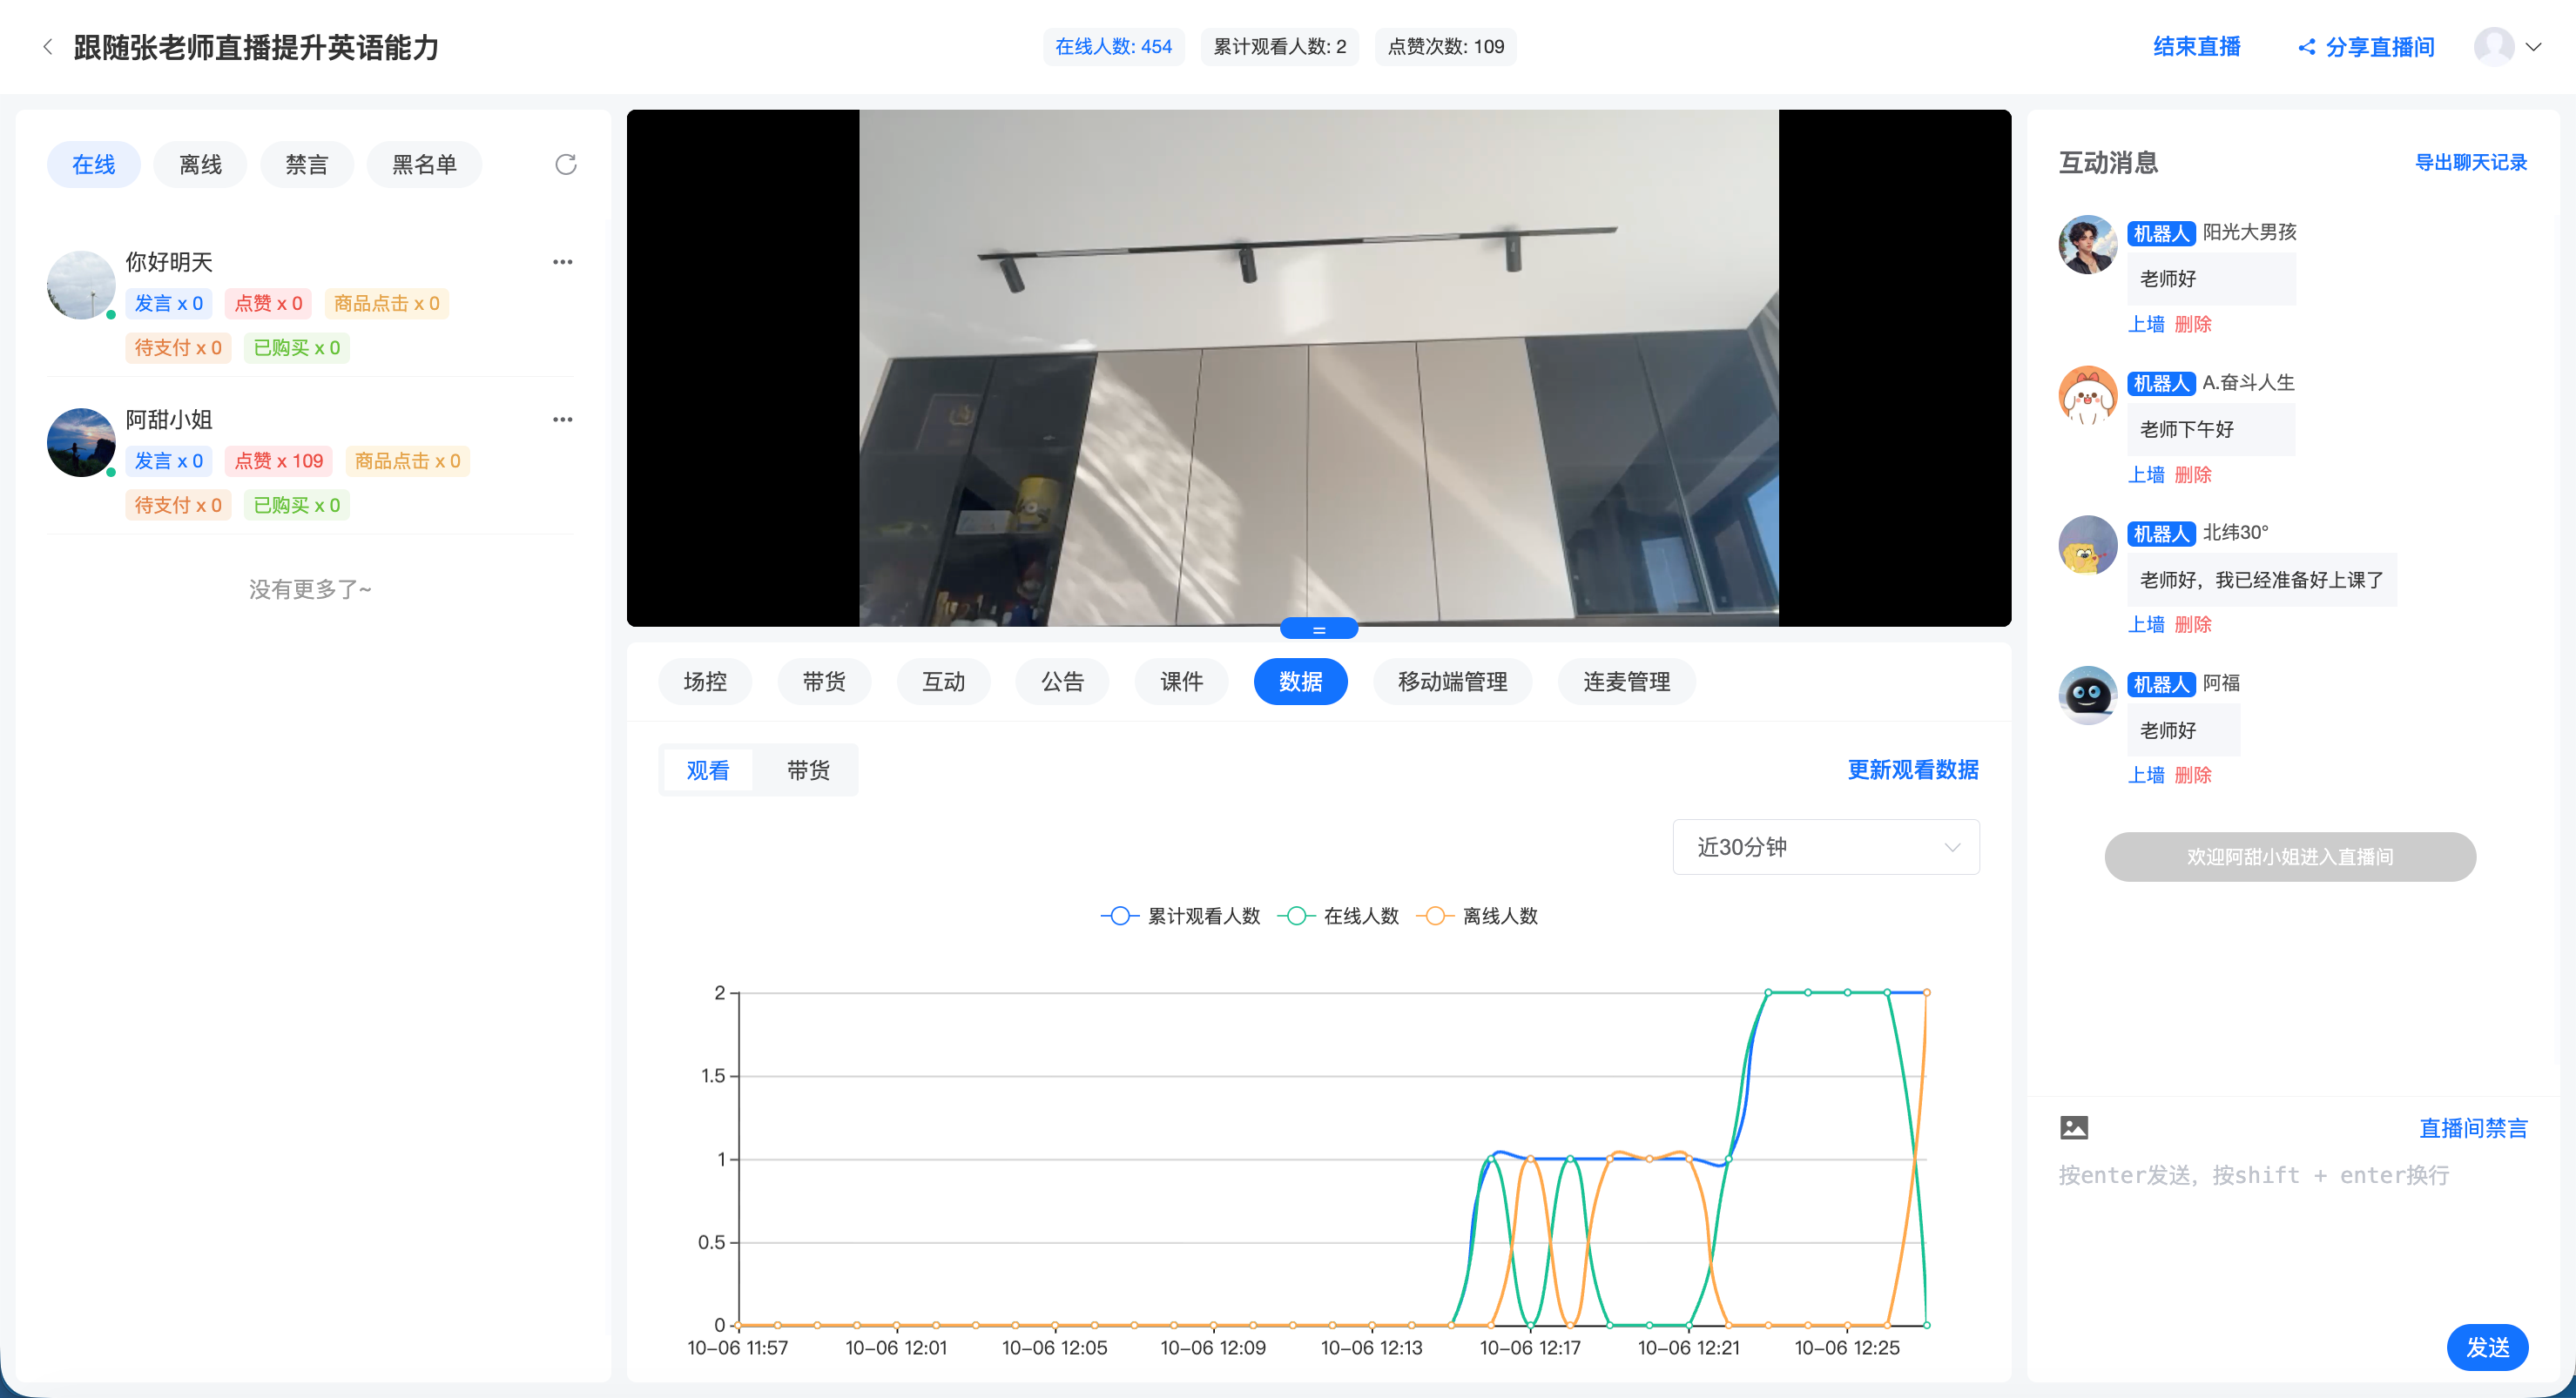Select the 观看 data sub-tab

[x=708, y=770]
